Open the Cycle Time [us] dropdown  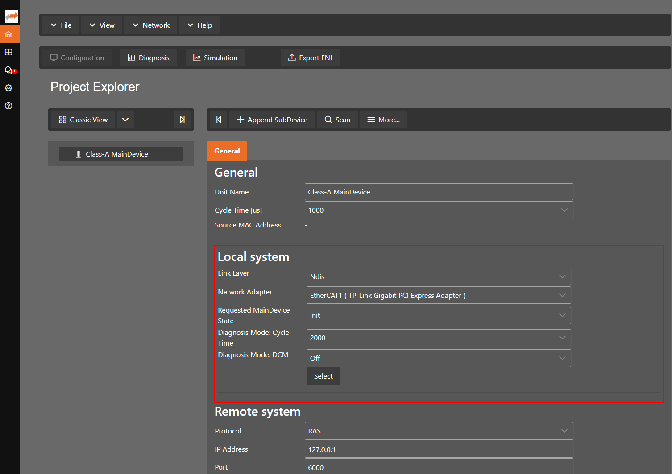click(439, 210)
